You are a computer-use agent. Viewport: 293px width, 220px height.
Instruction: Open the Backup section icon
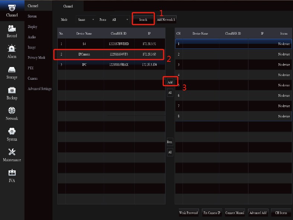[12, 90]
